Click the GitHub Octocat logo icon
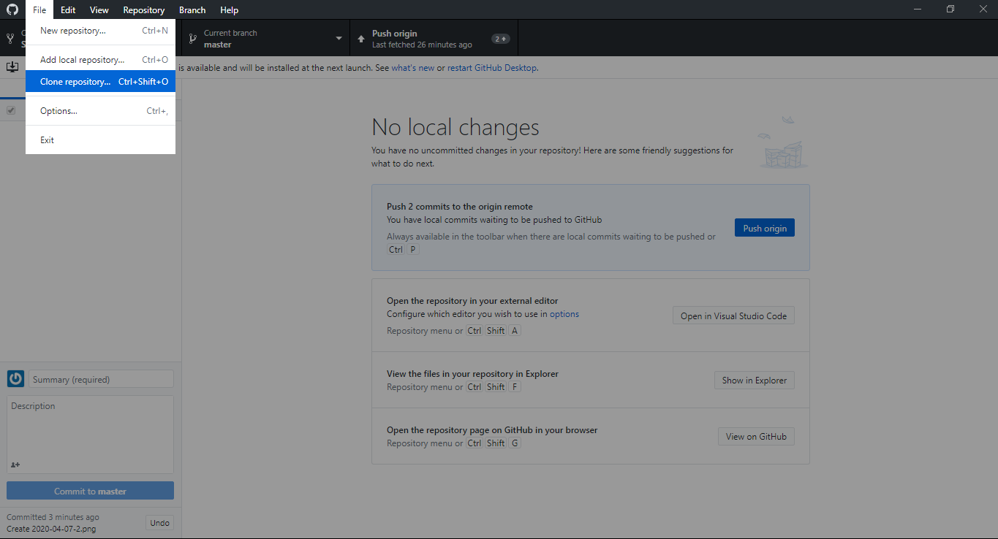 click(x=12, y=9)
